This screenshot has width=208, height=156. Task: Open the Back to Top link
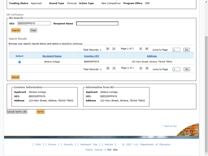(170, 126)
